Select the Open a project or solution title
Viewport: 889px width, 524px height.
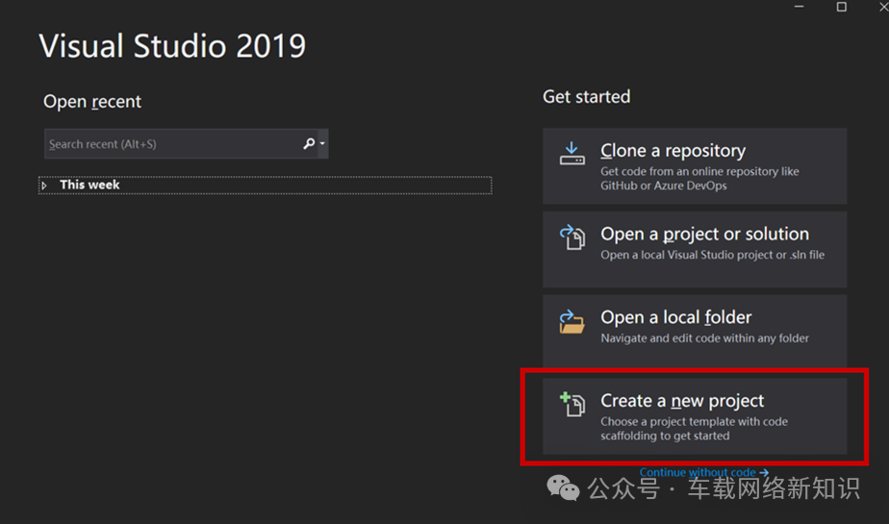pyautogui.click(x=704, y=234)
